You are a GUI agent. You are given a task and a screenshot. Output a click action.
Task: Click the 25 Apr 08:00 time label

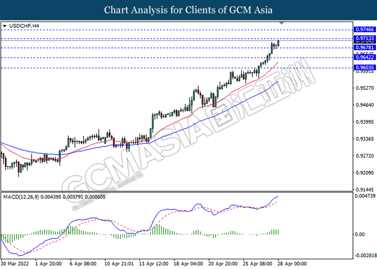(x=258, y=264)
